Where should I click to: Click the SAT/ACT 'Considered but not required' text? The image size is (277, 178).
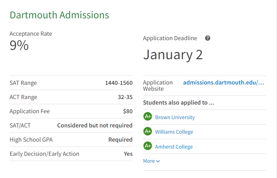click(95, 125)
